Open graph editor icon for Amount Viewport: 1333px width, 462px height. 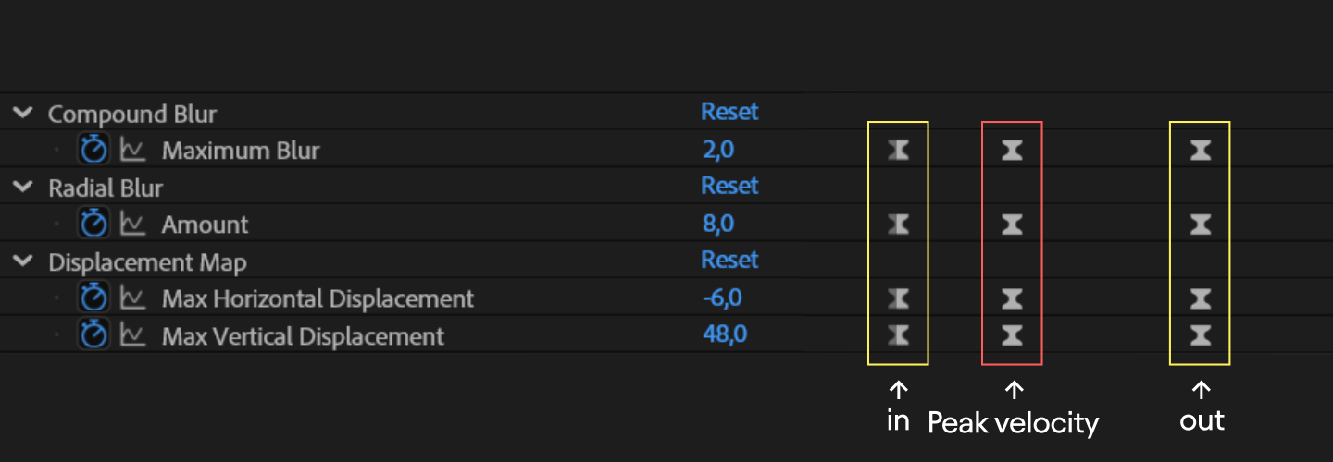pos(134,224)
